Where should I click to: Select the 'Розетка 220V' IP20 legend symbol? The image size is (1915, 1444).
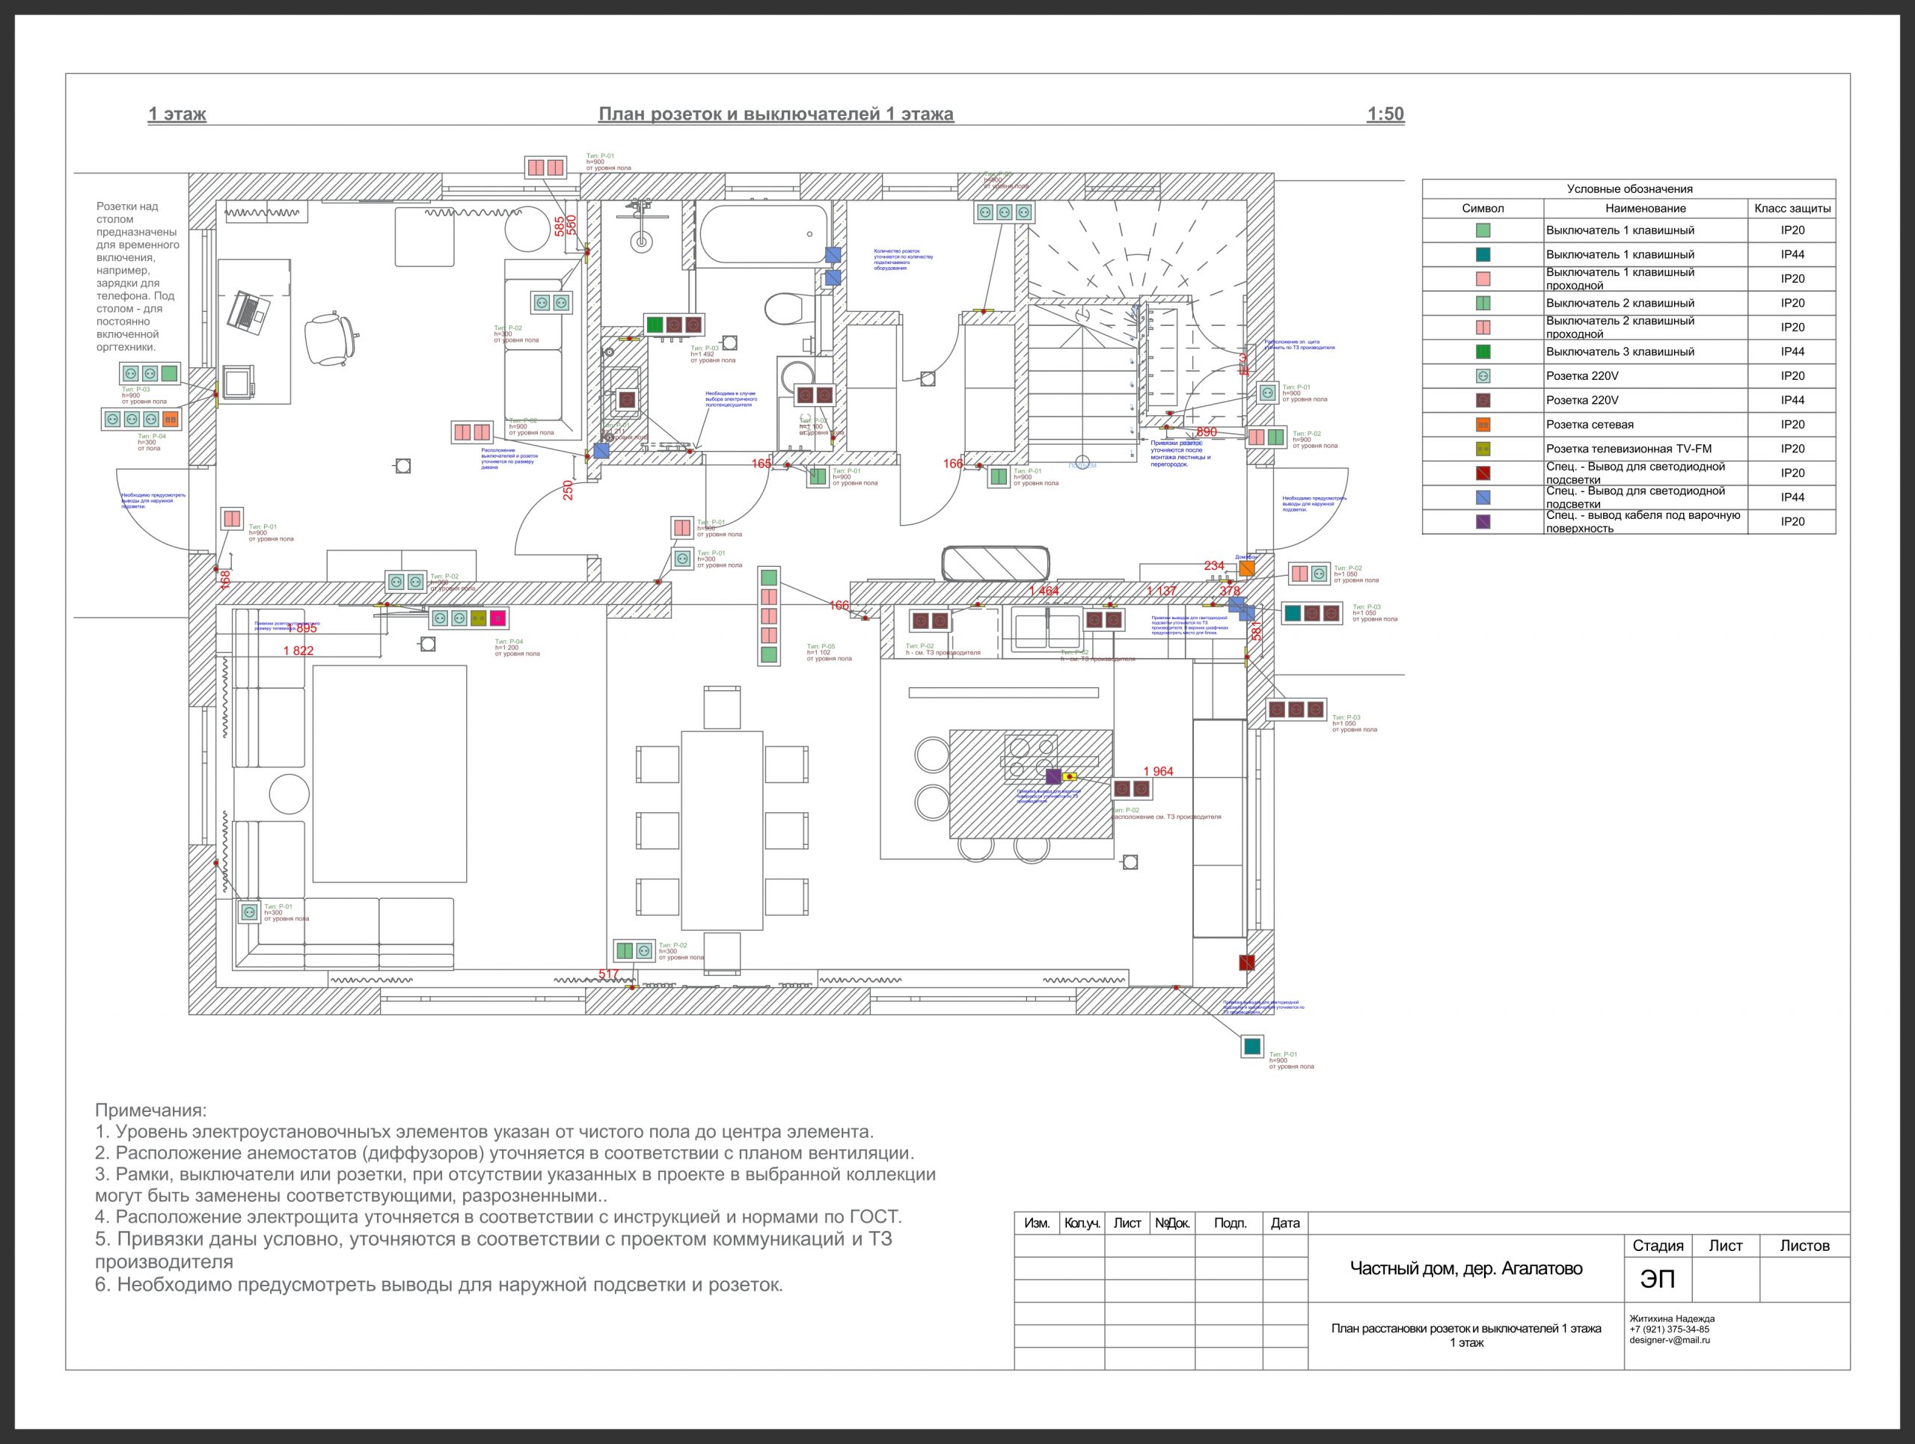[1483, 376]
